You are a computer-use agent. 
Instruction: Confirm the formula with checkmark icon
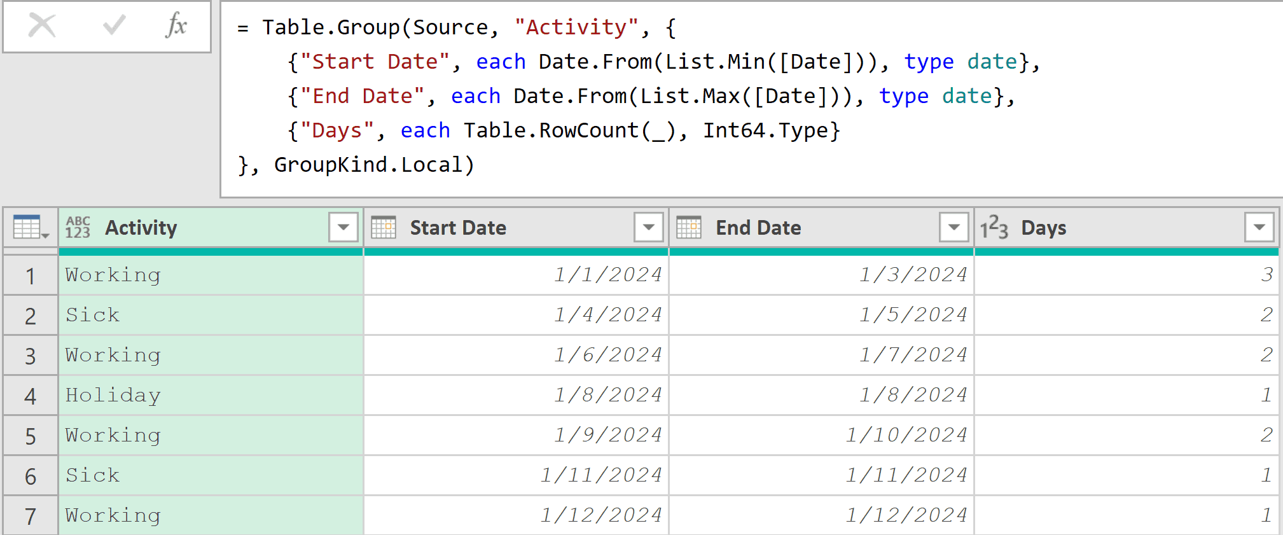114,26
